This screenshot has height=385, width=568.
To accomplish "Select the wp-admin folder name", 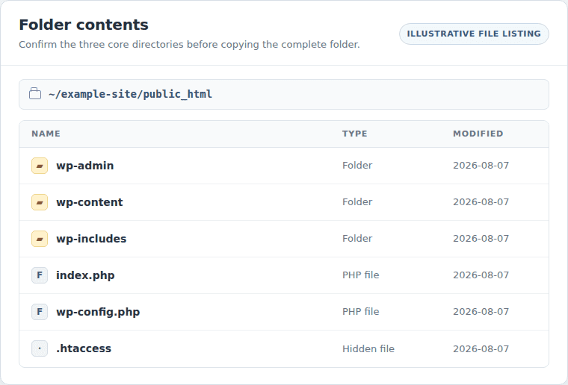I will [x=84, y=166].
